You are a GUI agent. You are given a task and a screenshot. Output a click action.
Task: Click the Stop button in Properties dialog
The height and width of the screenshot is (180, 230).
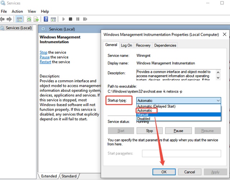point(150,131)
